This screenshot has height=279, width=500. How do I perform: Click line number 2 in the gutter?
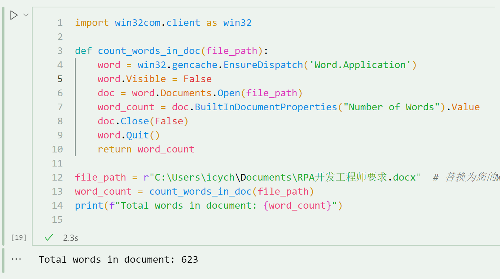point(60,37)
